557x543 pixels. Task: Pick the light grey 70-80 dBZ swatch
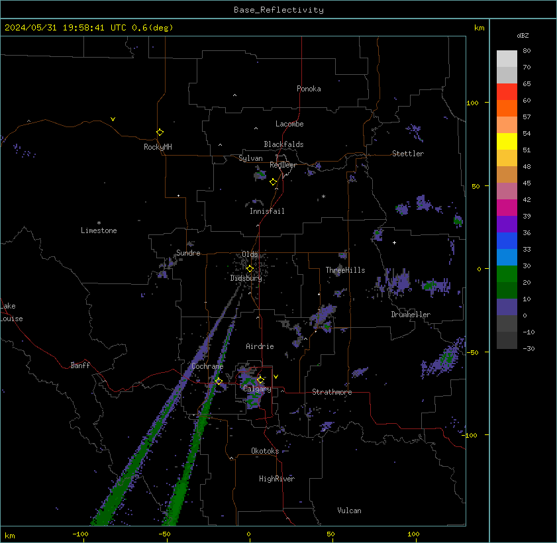pos(507,58)
